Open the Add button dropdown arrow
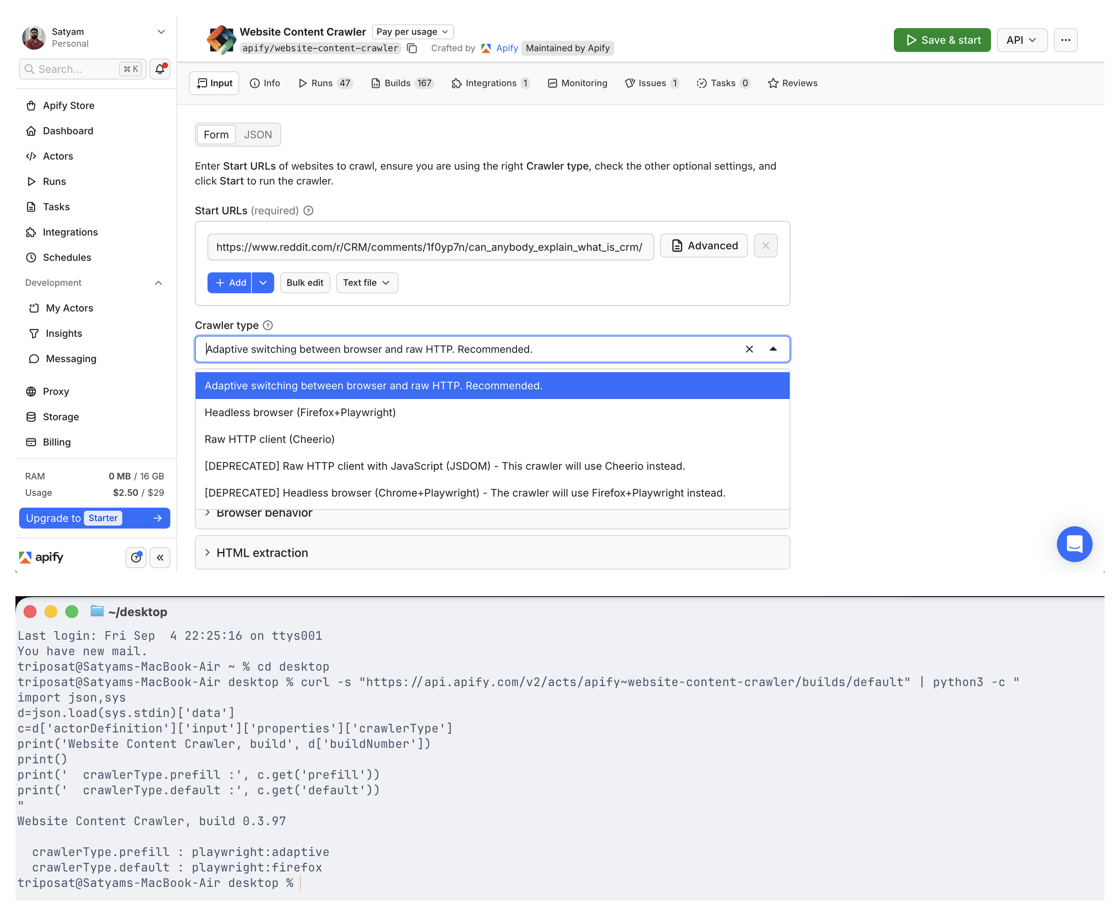1120x916 pixels. (263, 283)
